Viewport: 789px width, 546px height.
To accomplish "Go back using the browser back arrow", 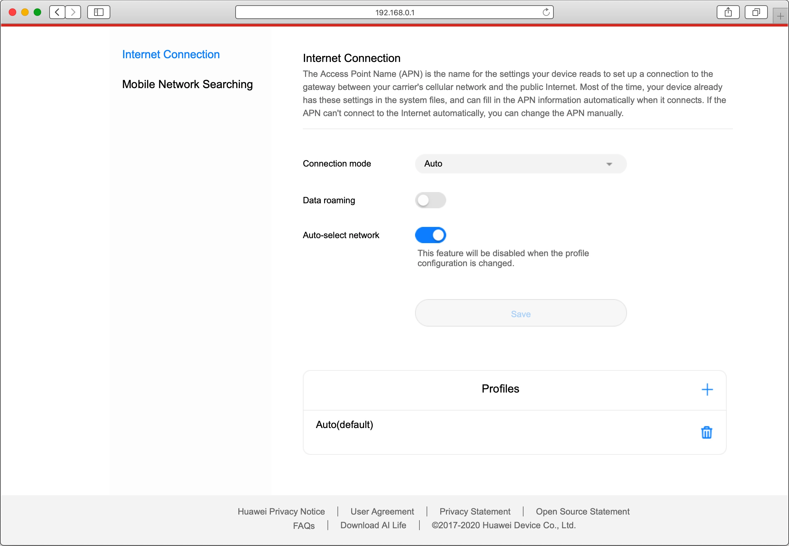I will pos(57,12).
